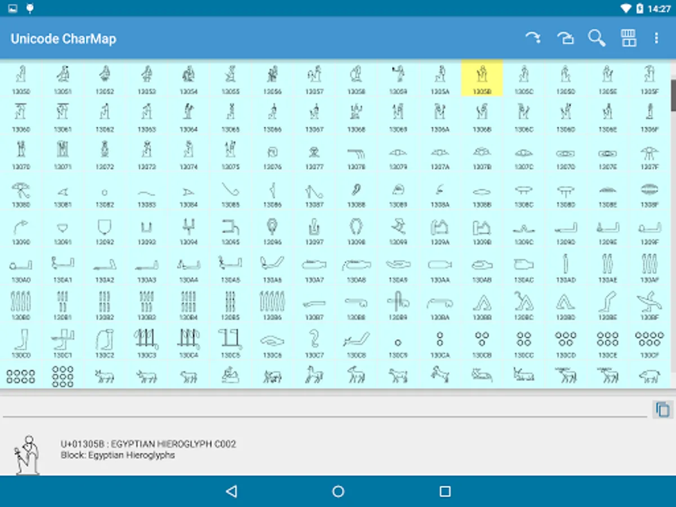Image resolution: width=676 pixels, height=507 pixels.
Task: Select hieroglyph cell 130B9
Action: [398, 305]
